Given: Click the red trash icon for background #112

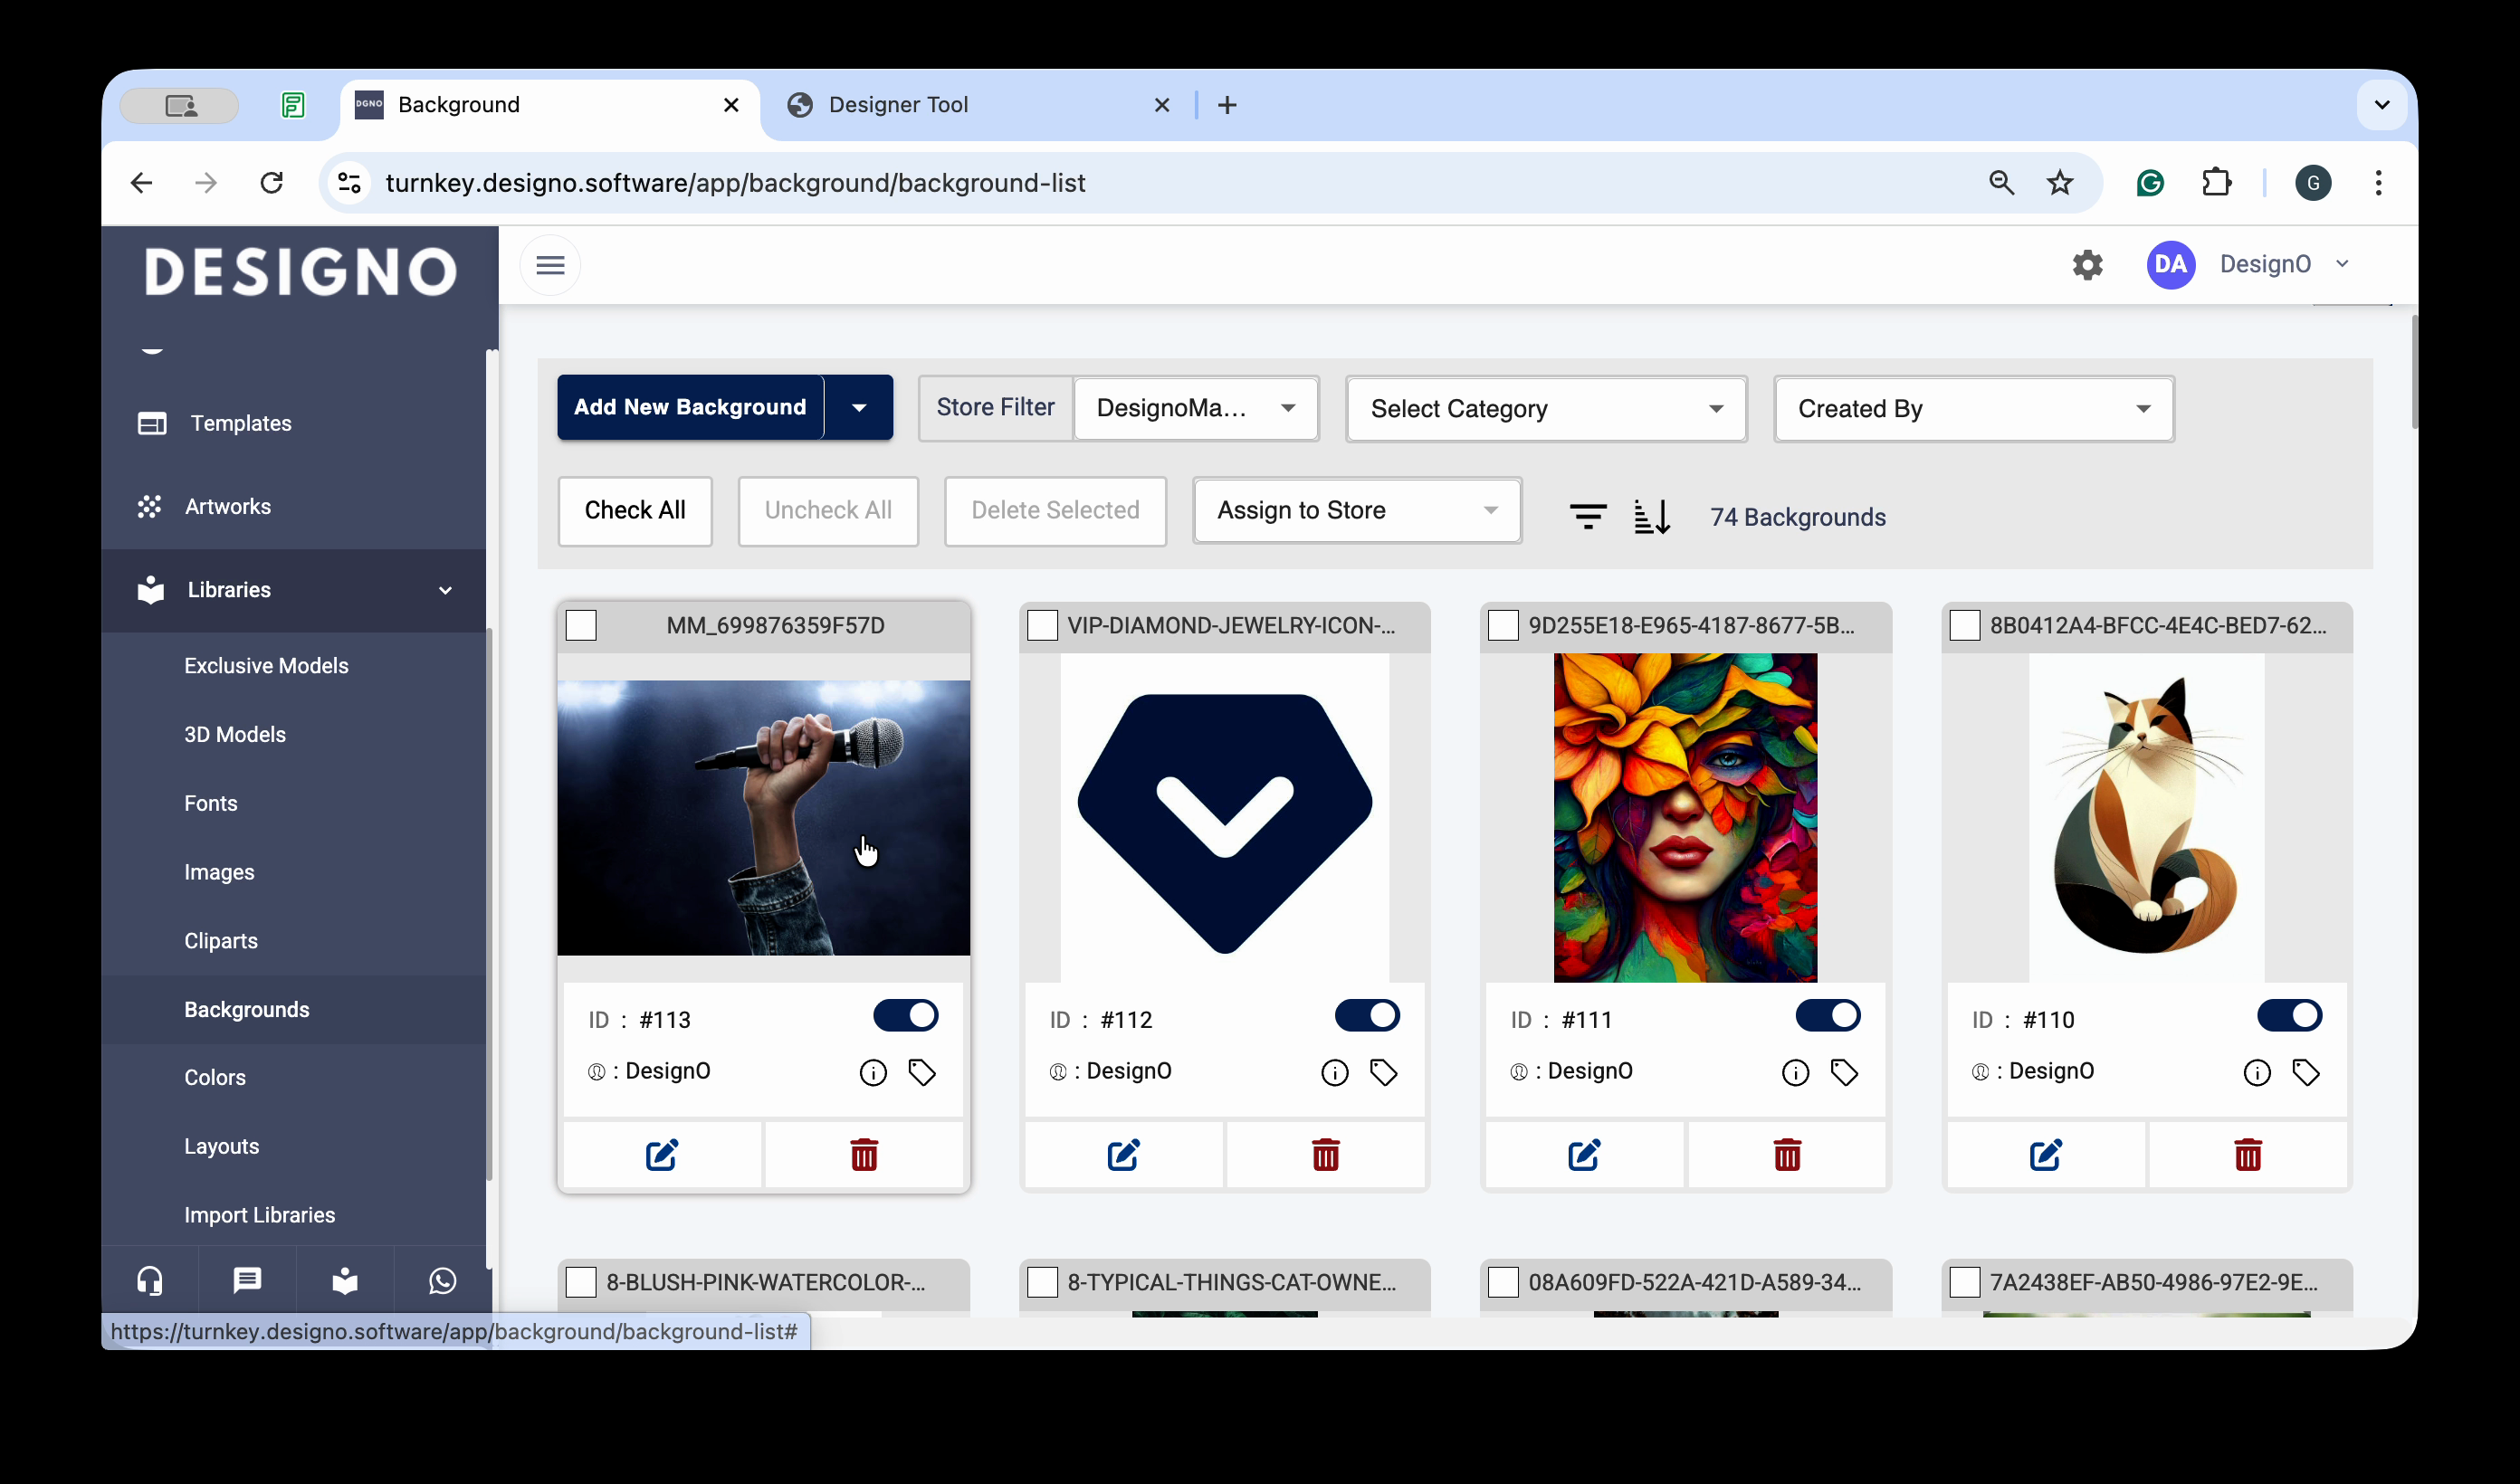Looking at the screenshot, I should (x=1325, y=1155).
